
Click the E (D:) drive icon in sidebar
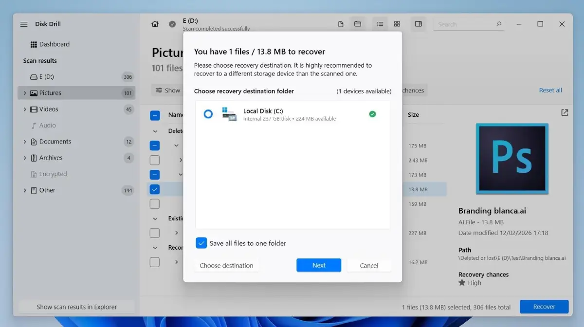[x=34, y=77]
